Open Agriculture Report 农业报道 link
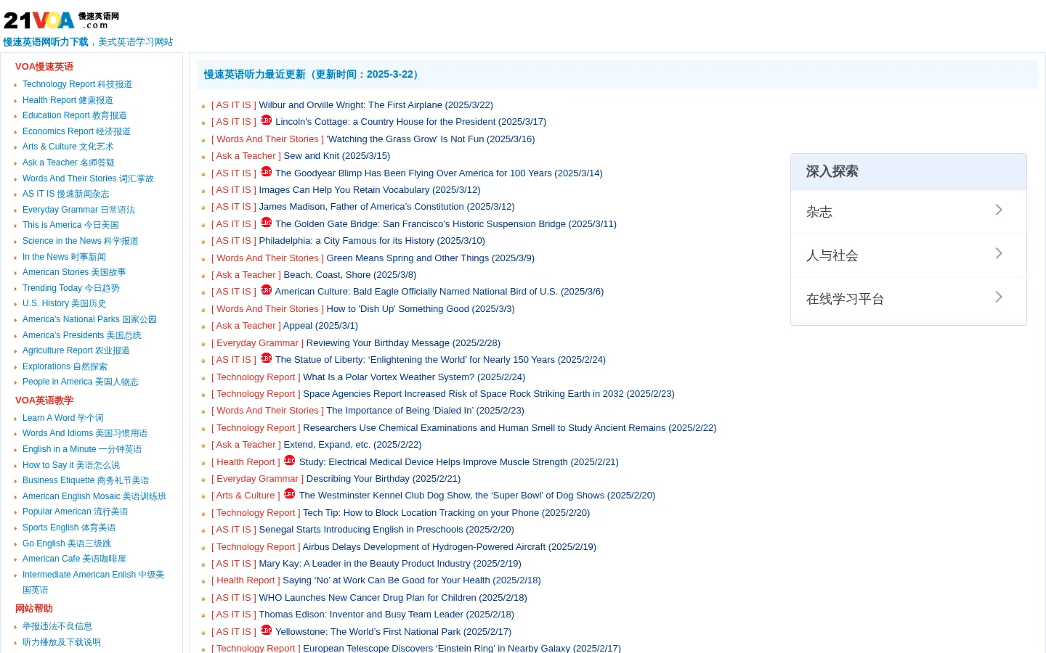1046x653 pixels. pos(76,350)
